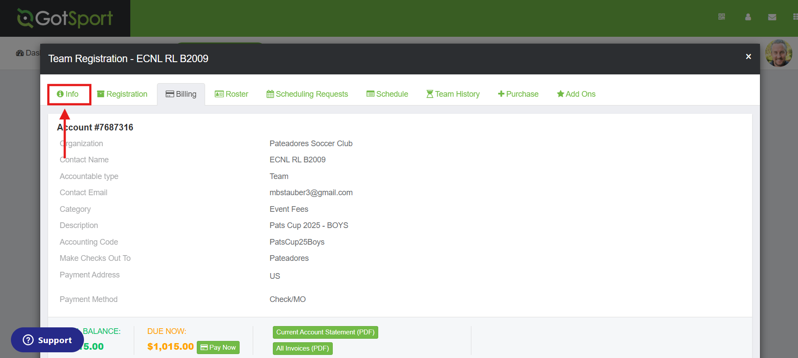798x358 pixels.
Task: Select the Billing tab
Action: pos(181,94)
